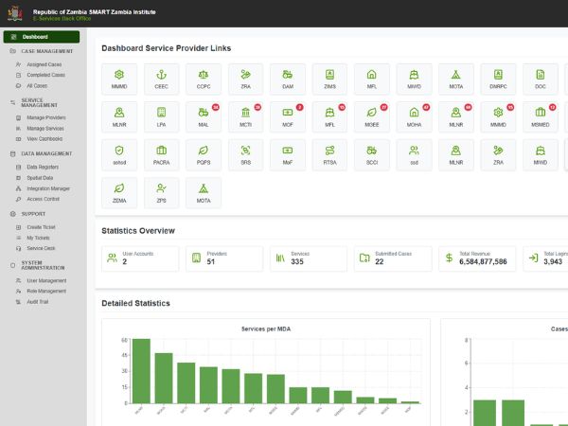Screen dimensions: 568x426
Task: Open the LPA building provider tile
Action: pos(161,117)
